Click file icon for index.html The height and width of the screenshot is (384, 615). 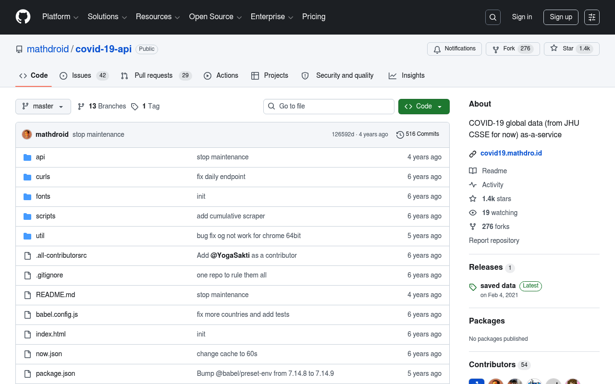click(27, 335)
